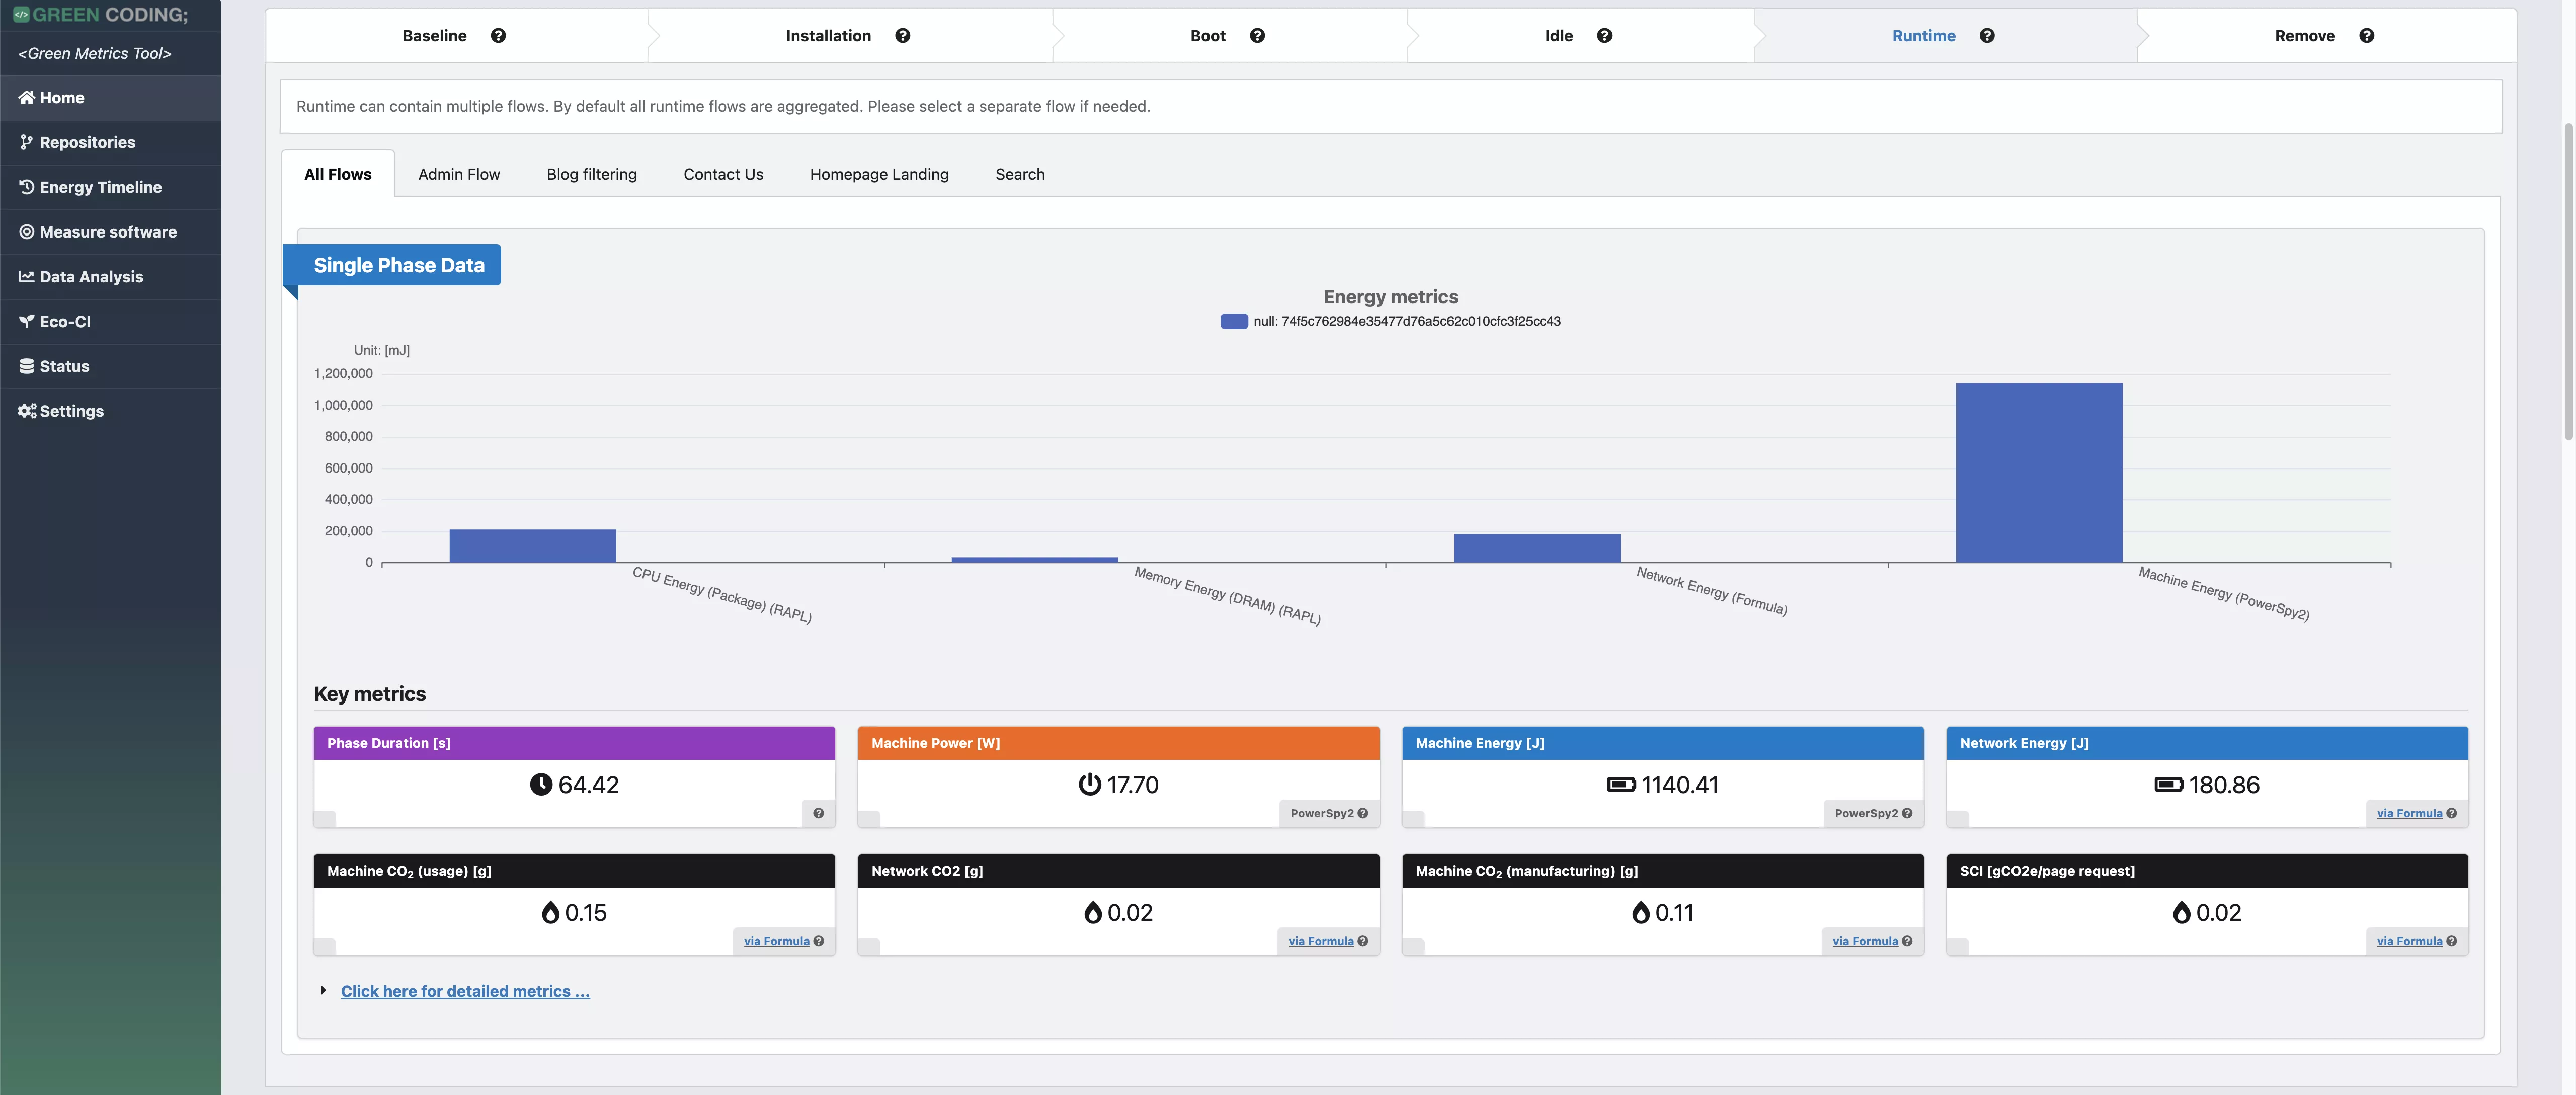Open 'Click here for detailed metrics' link
Viewport: 2576px width, 1095px height.
[465, 992]
